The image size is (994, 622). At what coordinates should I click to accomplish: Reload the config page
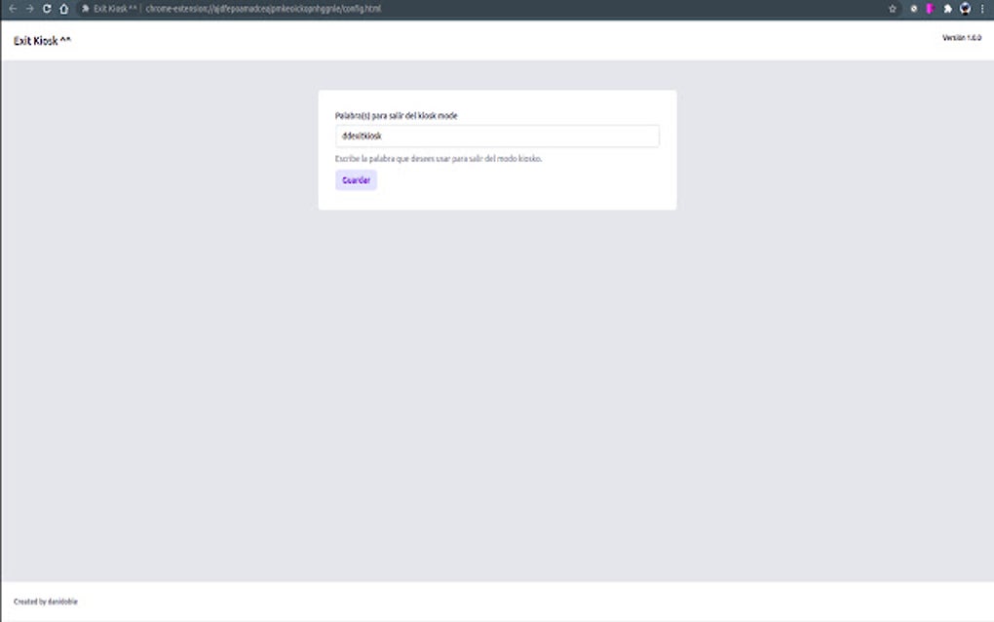click(47, 9)
